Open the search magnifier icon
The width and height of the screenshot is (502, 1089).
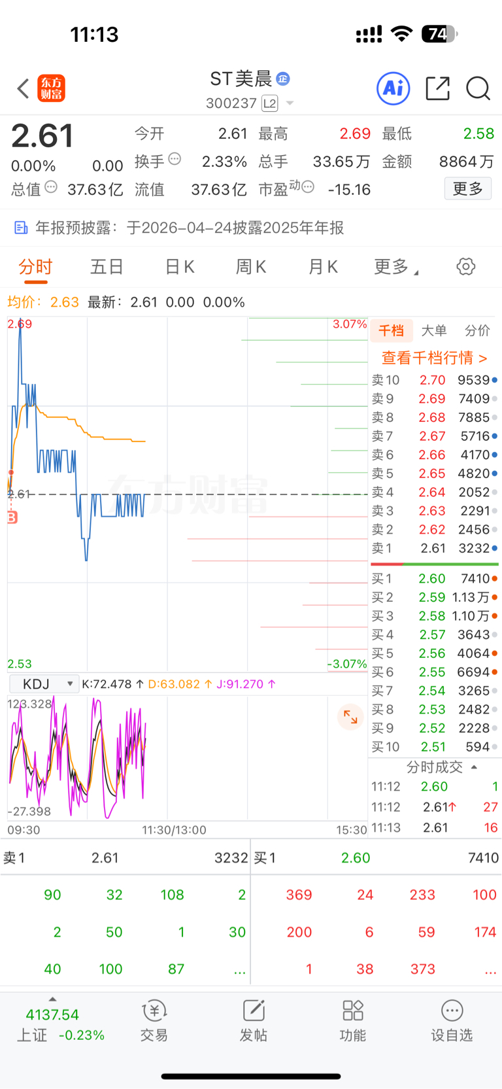click(x=478, y=88)
